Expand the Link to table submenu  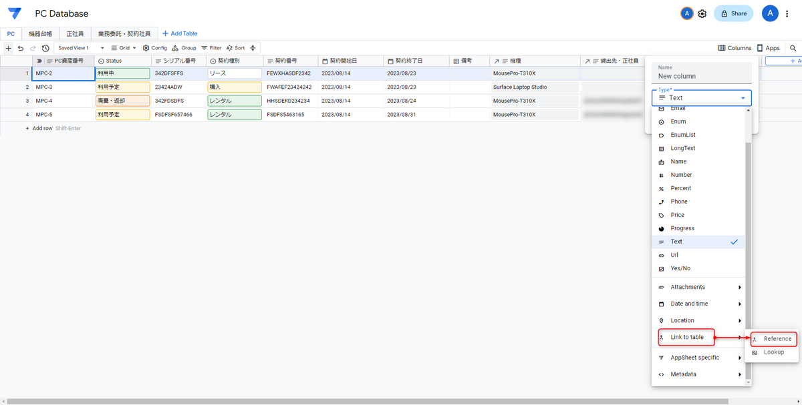(x=699, y=337)
